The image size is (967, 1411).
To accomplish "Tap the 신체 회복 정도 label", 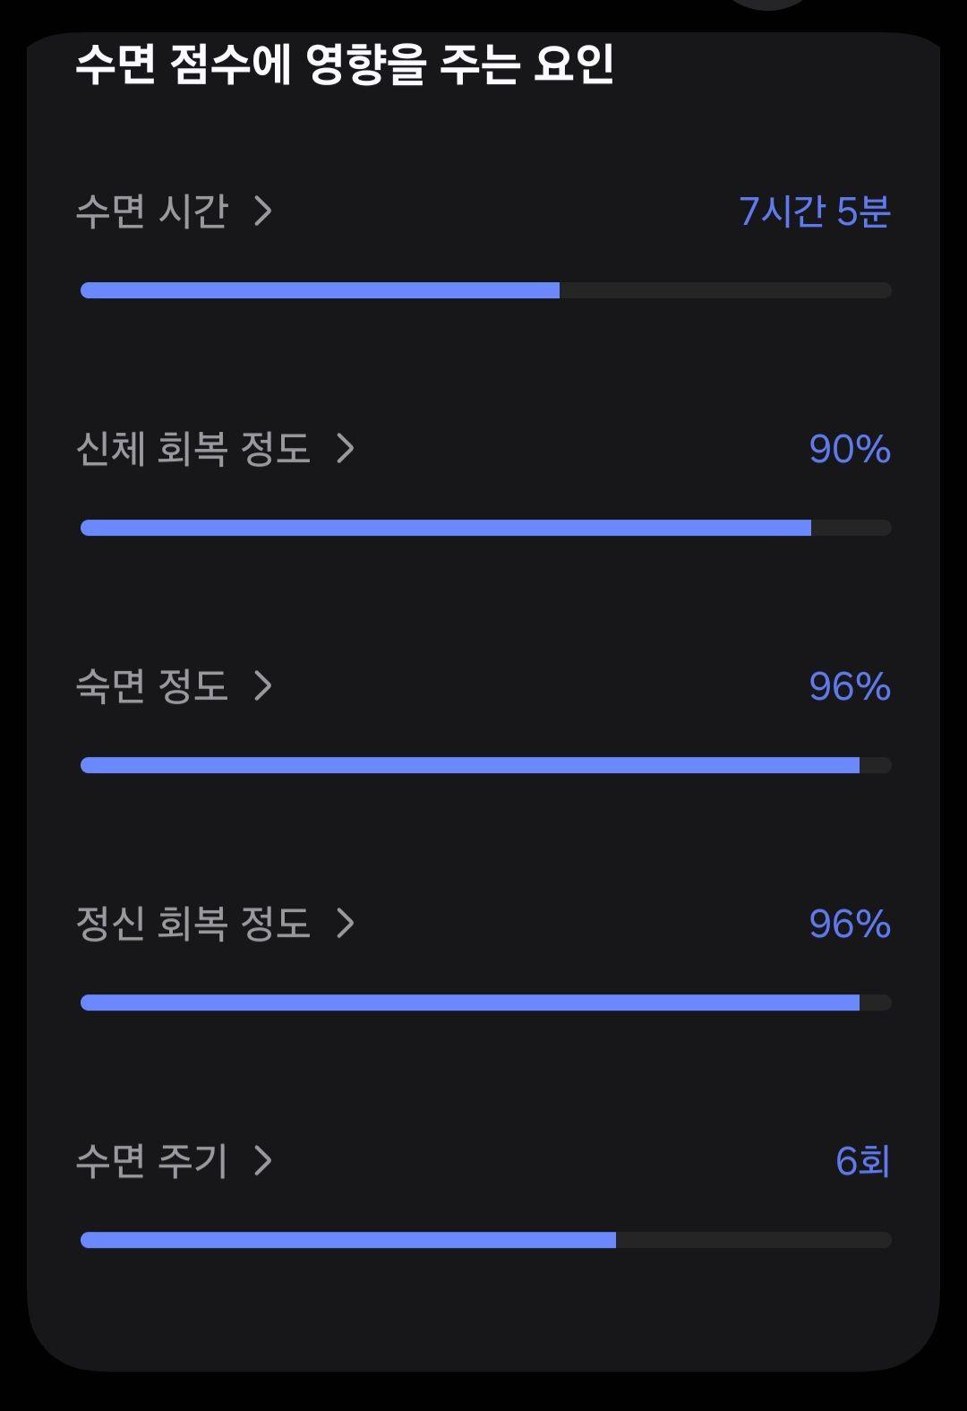I will (x=193, y=449).
